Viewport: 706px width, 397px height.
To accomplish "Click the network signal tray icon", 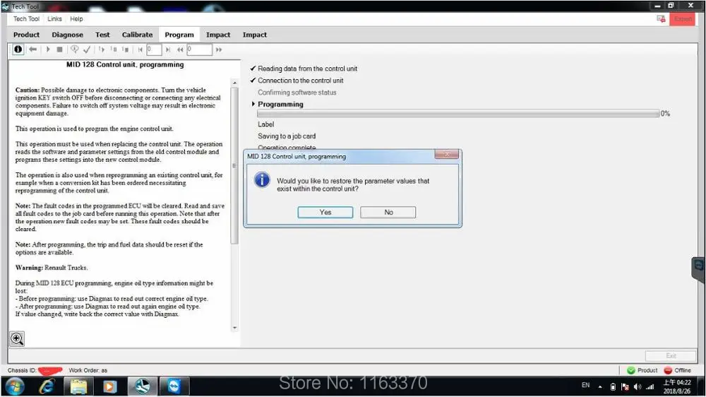I will coord(650,386).
